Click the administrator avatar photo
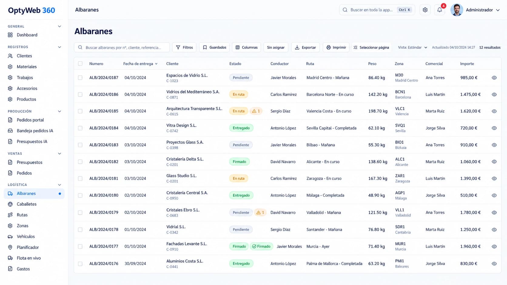The image size is (507, 285). tap(457, 10)
